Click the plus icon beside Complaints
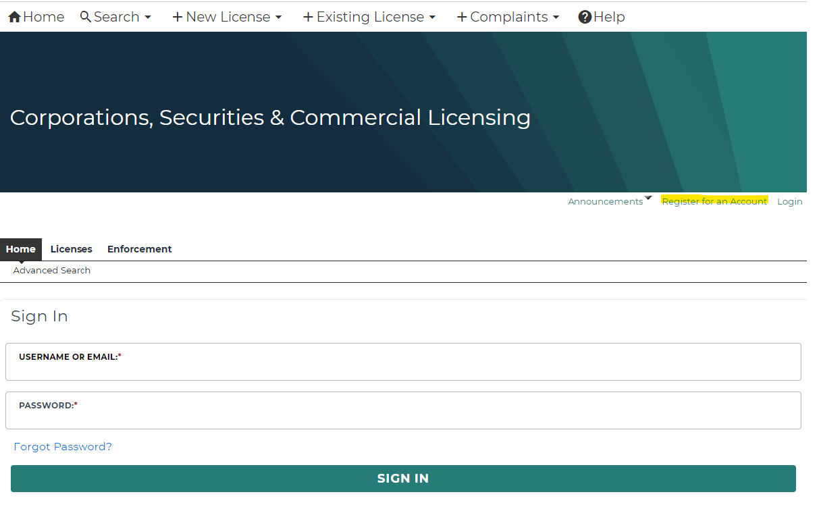The height and width of the screenshot is (511, 821). coord(462,17)
